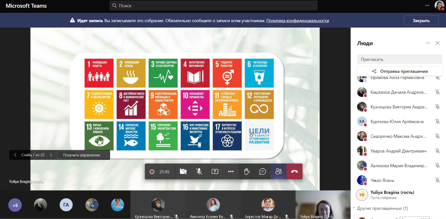Click the mute icon for Каштанов Данила
The width and height of the screenshot is (446, 219).
tap(438, 92)
